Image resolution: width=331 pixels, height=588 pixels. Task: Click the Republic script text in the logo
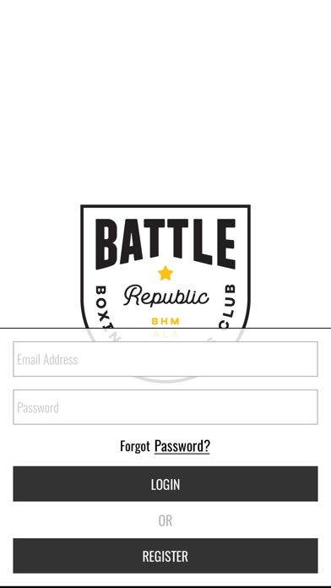[165, 297]
